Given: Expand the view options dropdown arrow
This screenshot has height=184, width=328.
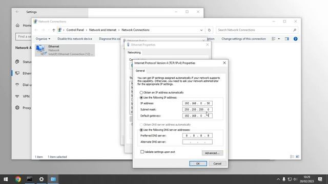Looking at the screenshot, I should point(279,39).
